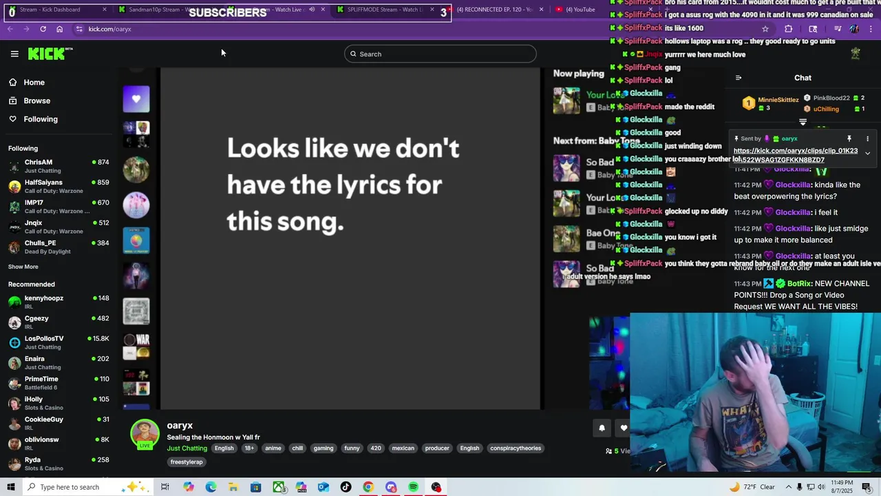Click the Kick search field

pyautogui.click(x=440, y=54)
